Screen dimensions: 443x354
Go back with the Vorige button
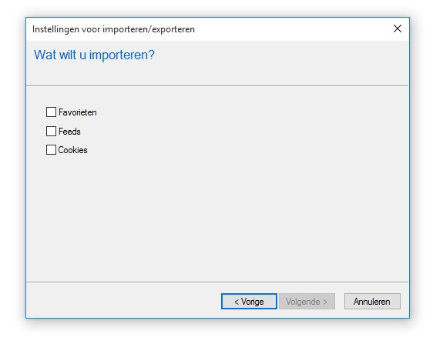(249, 302)
